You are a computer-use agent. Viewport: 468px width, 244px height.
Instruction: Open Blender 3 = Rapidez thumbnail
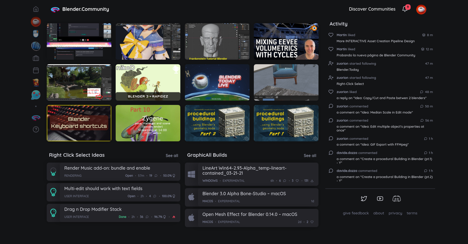point(148,82)
